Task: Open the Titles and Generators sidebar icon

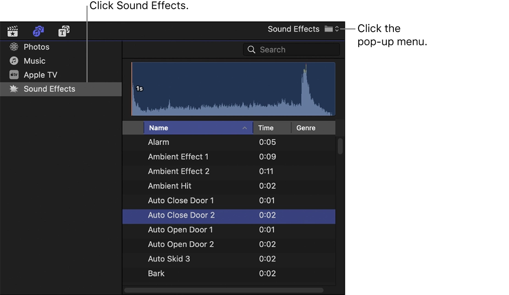Action: point(64,31)
